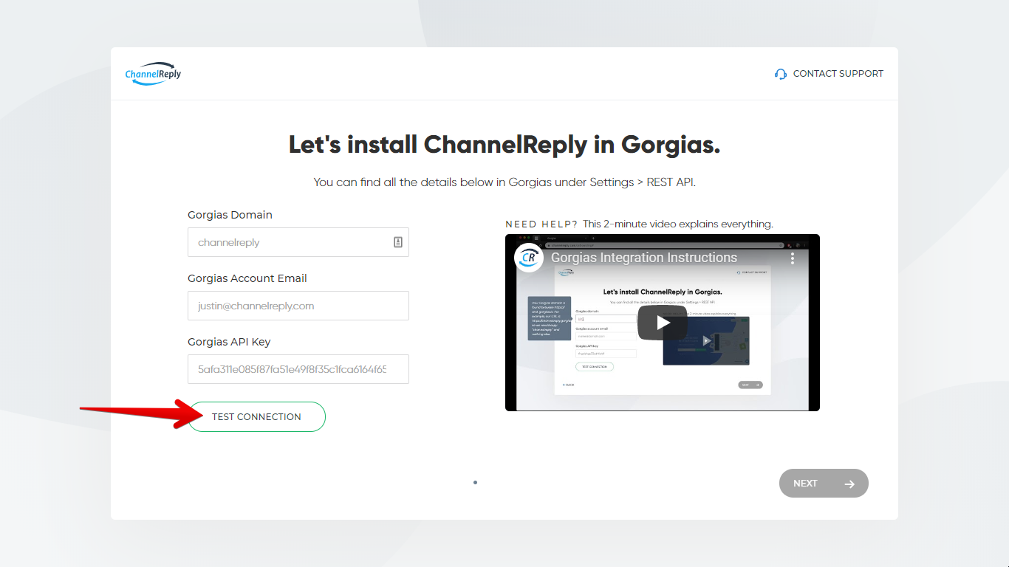Click the arrow icon on the Next button
This screenshot has width=1009, height=567.
point(849,484)
